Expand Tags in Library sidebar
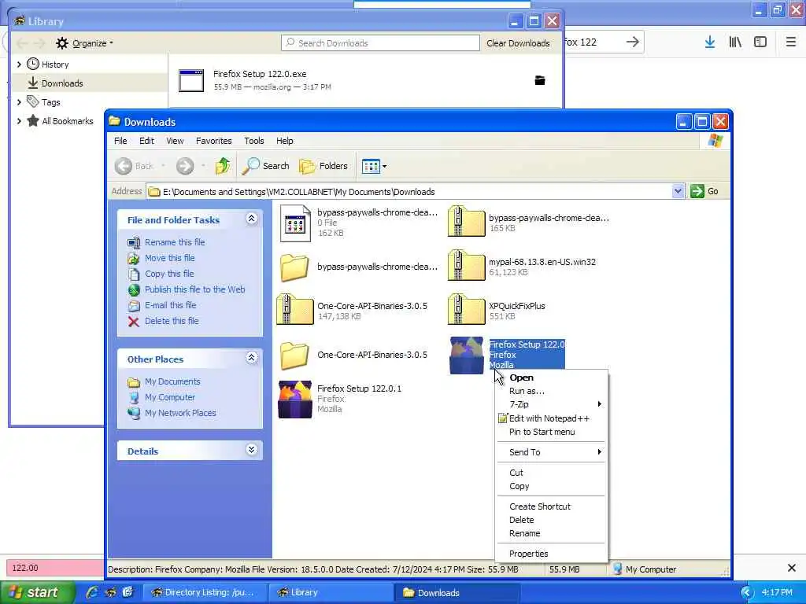The width and height of the screenshot is (806, 604). tap(19, 102)
